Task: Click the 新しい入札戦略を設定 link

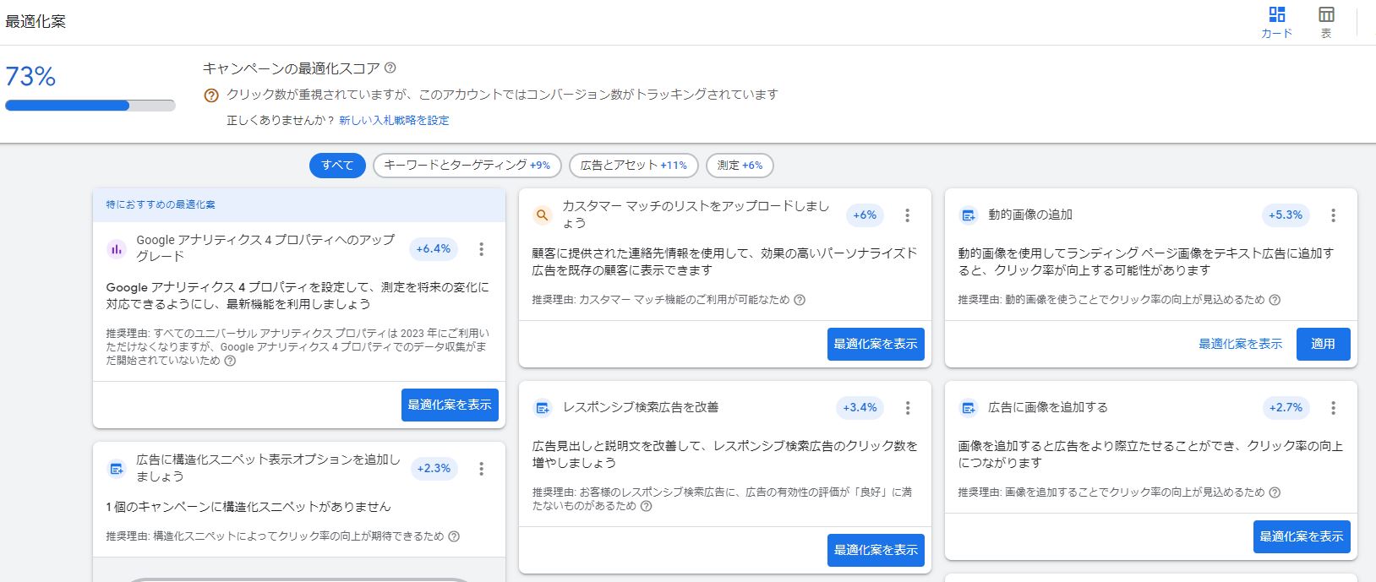Action: [x=394, y=121]
